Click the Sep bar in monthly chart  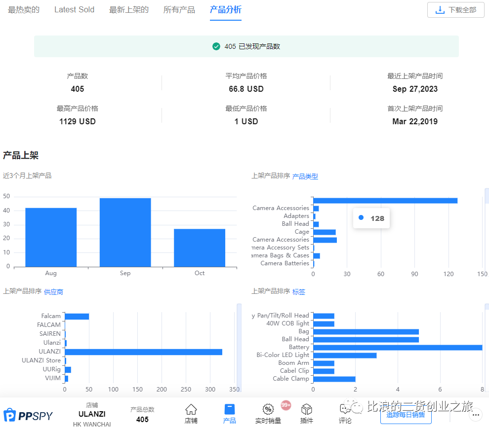click(x=125, y=233)
